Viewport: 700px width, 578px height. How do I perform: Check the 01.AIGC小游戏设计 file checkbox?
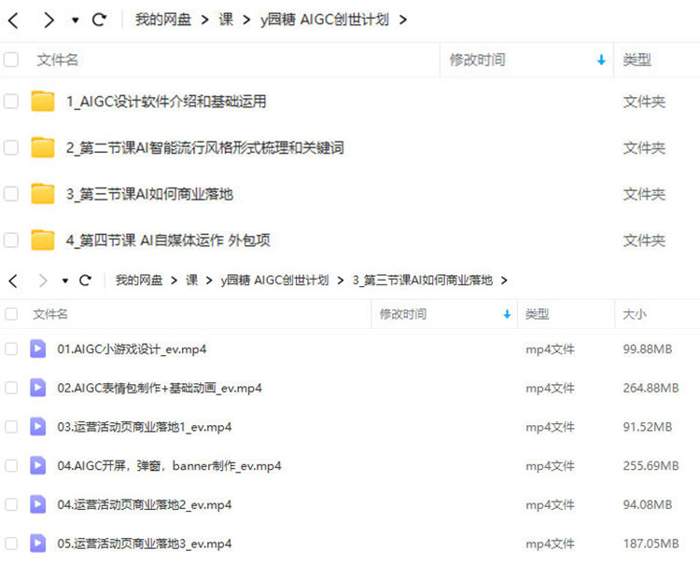click(11, 349)
